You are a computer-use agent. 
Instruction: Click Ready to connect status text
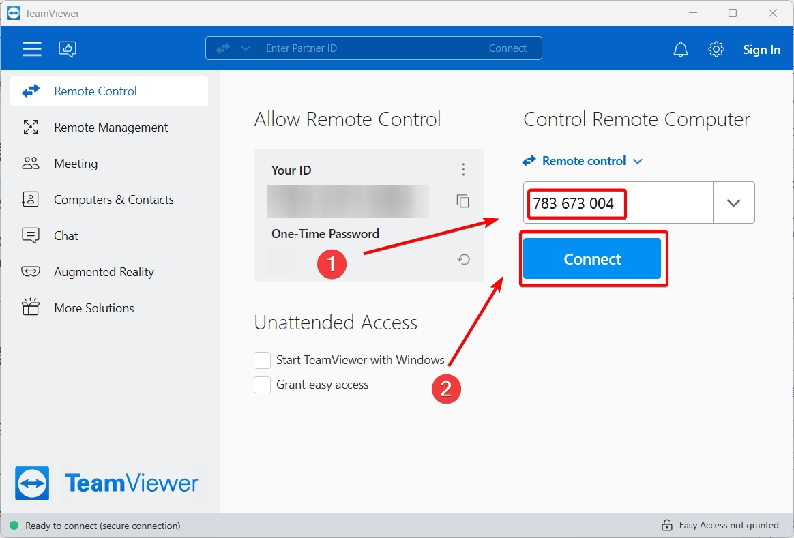click(x=103, y=526)
